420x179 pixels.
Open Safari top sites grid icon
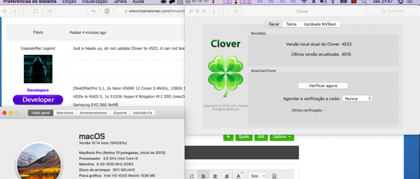49,11
